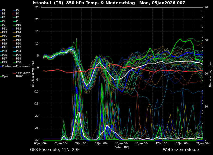The height and width of the screenshot is (155, 213).
Task: Click temperature axis value 25
Action: tap(37, 7)
